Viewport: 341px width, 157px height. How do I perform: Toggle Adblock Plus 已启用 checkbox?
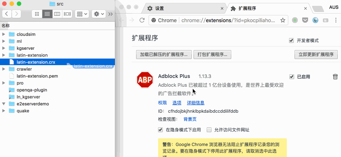tap(291, 76)
